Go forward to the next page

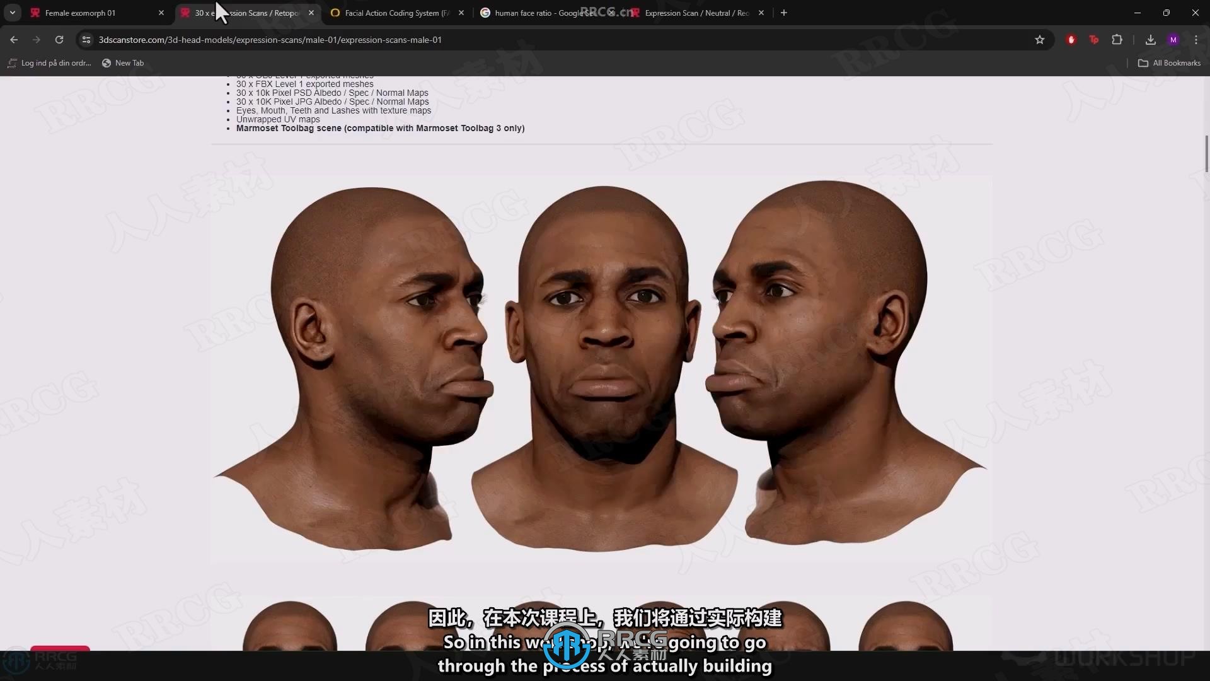click(37, 40)
